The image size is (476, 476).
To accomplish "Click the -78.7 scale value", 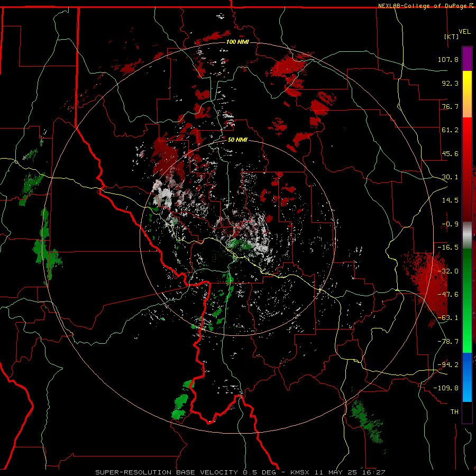I will click(x=448, y=342).
